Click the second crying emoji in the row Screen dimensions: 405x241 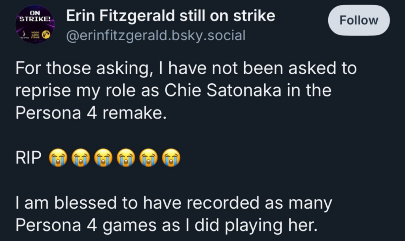pos(81,157)
